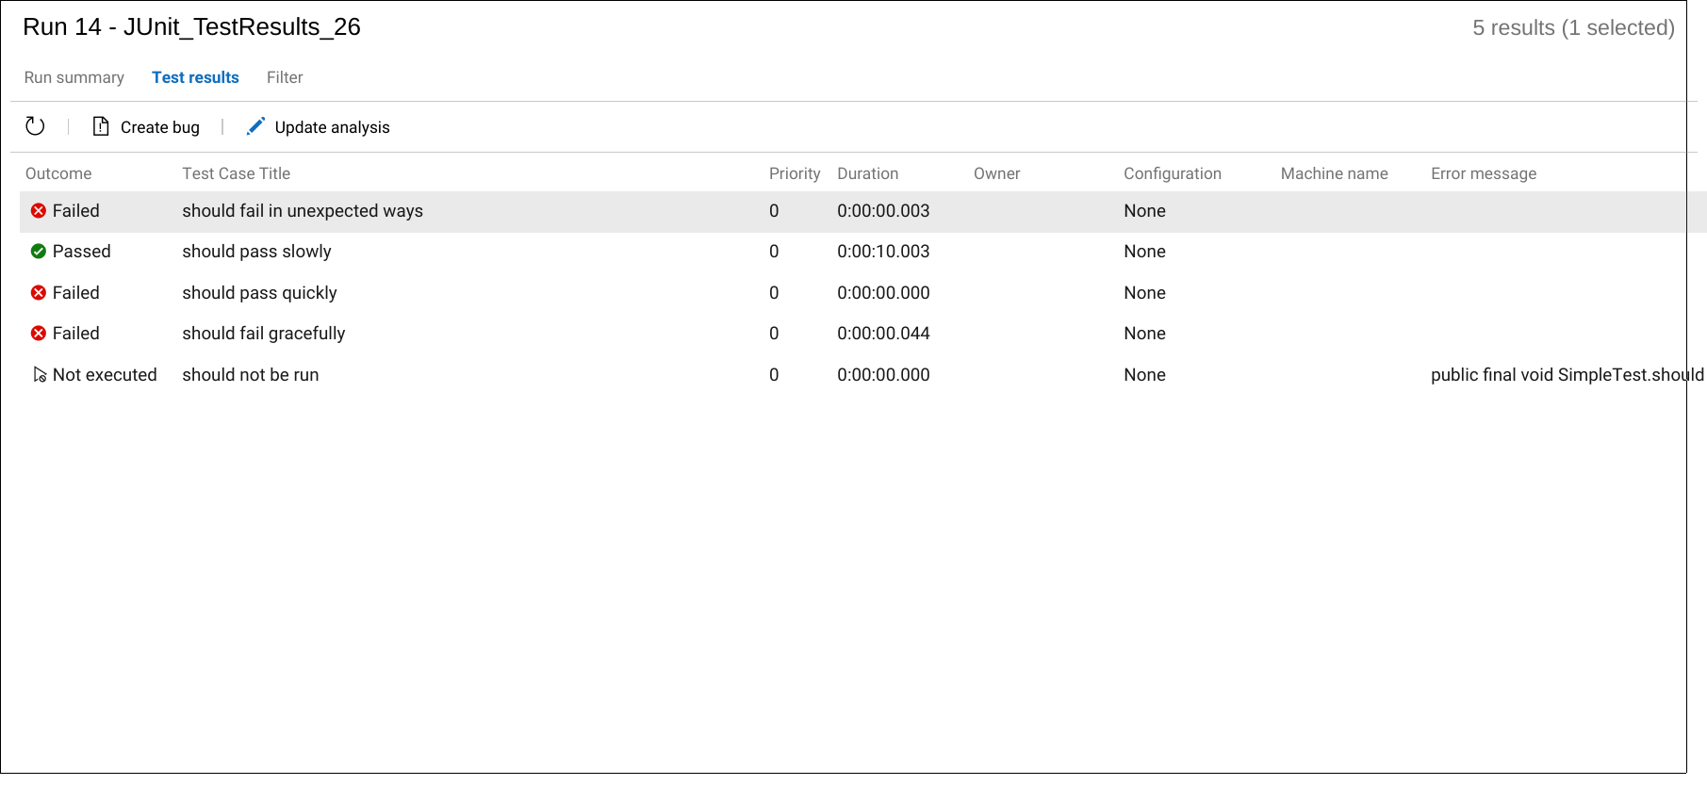Image resolution: width=1707 pixels, height=802 pixels.
Task: Click red failed icon for 'should fail gracefully'
Action: coord(39,334)
